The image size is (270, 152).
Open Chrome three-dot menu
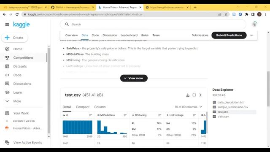[x=266, y=14]
